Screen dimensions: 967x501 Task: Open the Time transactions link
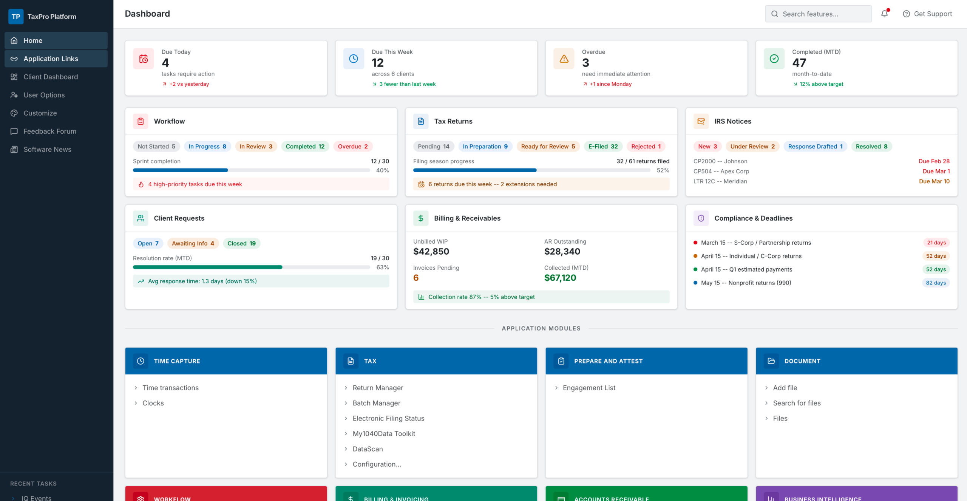(x=170, y=388)
